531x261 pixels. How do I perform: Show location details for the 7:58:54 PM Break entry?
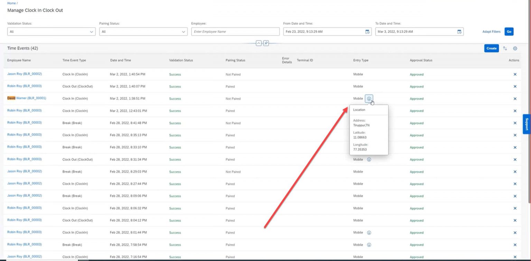(369, 244)
